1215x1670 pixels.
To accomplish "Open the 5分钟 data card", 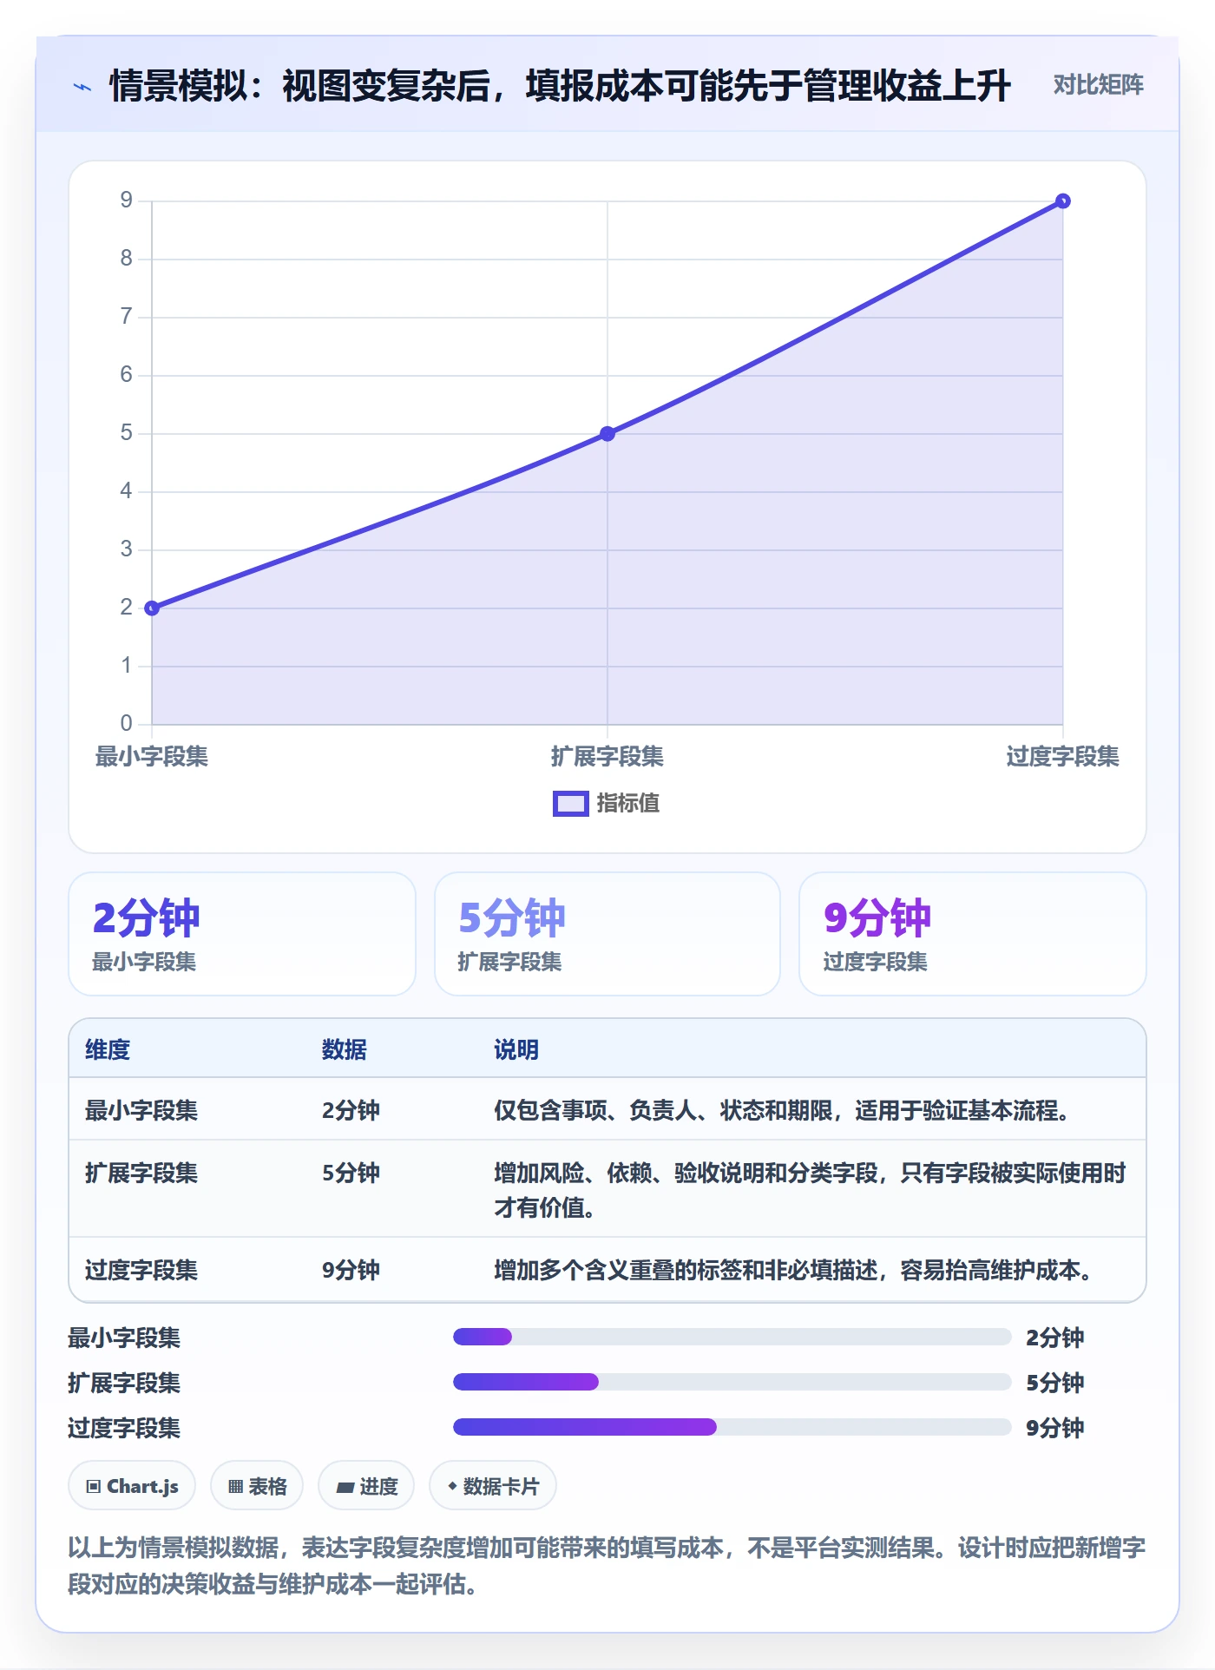I will pos(607,934).
